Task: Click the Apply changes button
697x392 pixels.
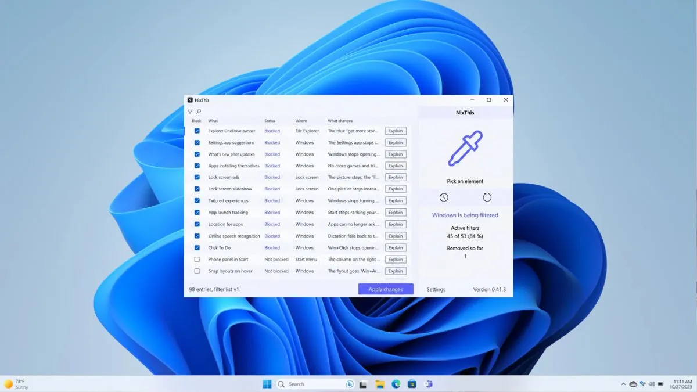Action: click(386, 289)
